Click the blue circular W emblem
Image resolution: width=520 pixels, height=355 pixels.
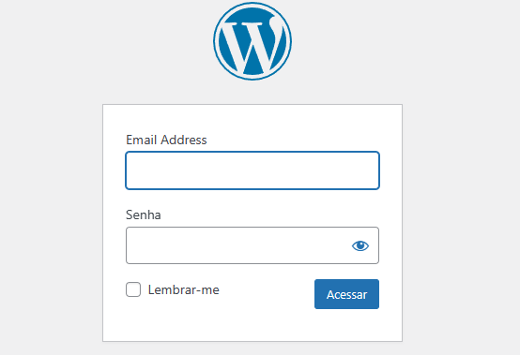(252, 41)
